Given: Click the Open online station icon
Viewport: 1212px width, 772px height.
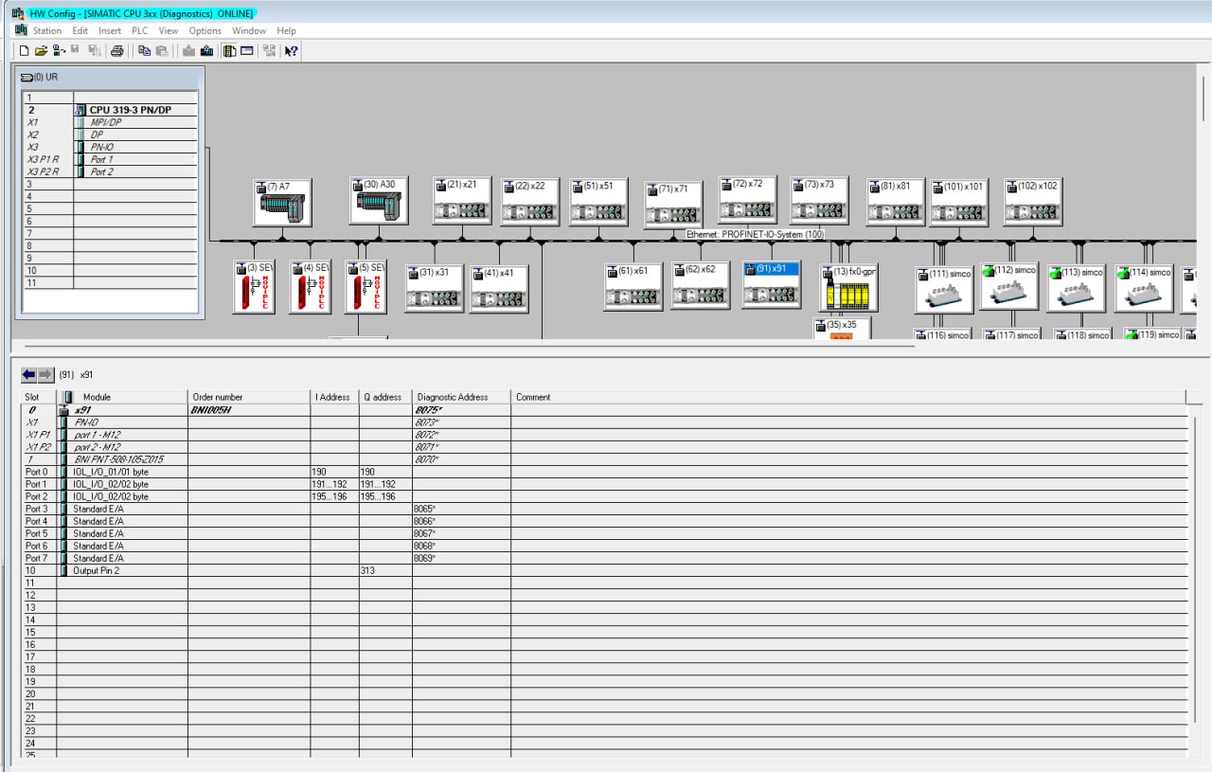Looking at the screenshot, I should coord(59,50).
